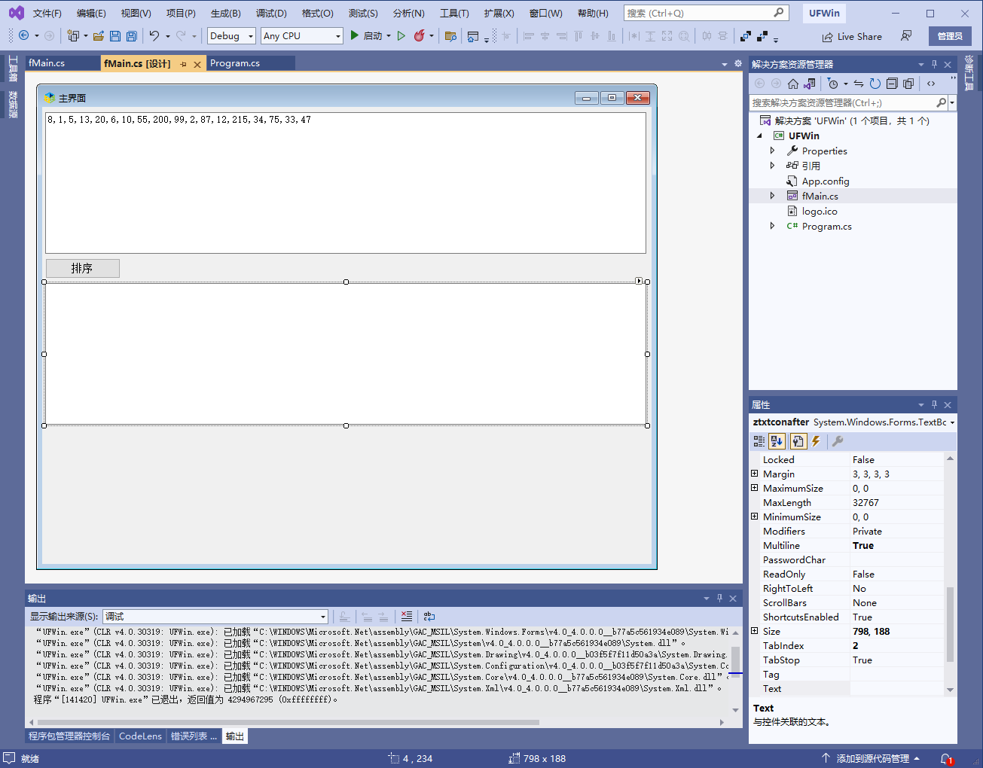Open the 调试(D) menu
The width and height of the screenshot is (983, 768).
point(271,14)
